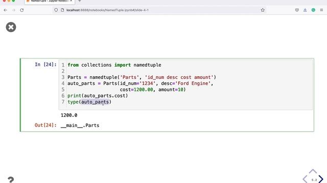Click highlighted auto_parts in type() call
Viewport: 327px width, 183px height.
click(x=95, y=102)
